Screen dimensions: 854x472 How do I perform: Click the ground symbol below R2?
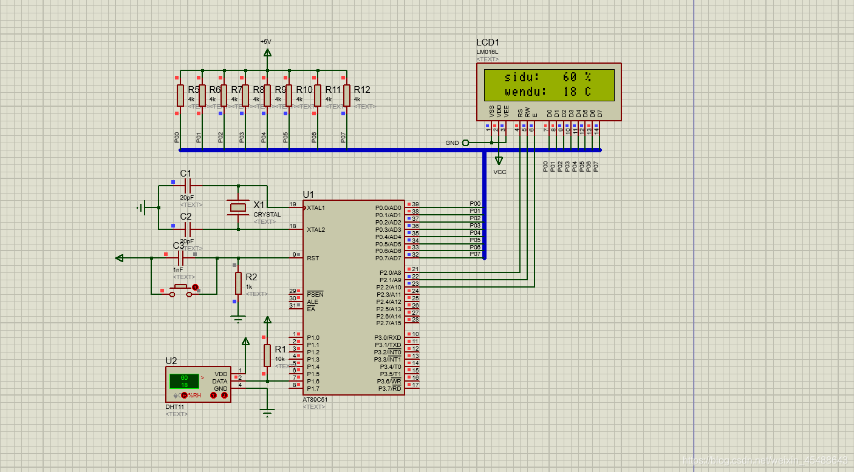[x=238, y=318]
